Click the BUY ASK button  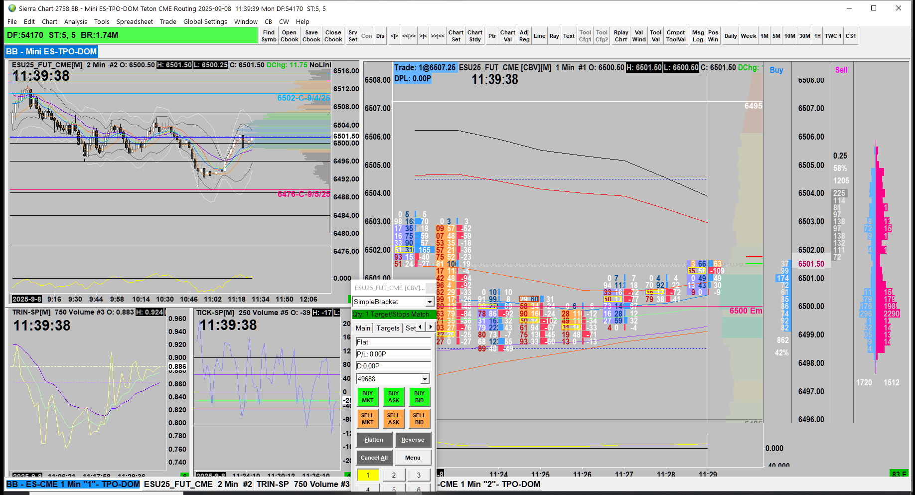394,397
